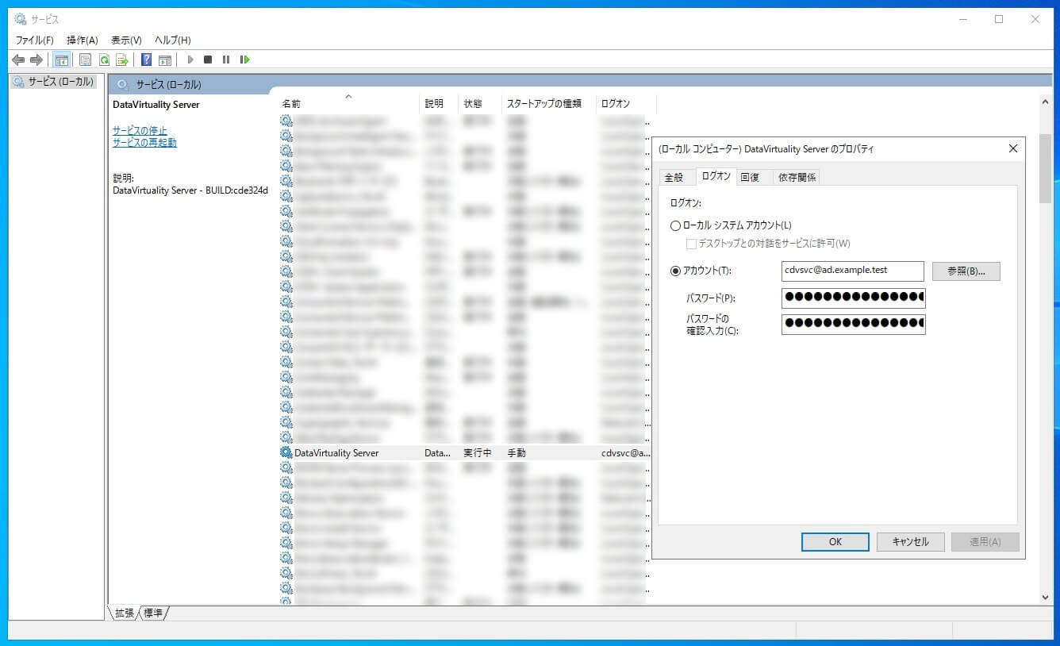Click the gear icon of DataVirtuality Server row
The width and height of the screenshot is (1060, 646).
[x=286, y=452]
